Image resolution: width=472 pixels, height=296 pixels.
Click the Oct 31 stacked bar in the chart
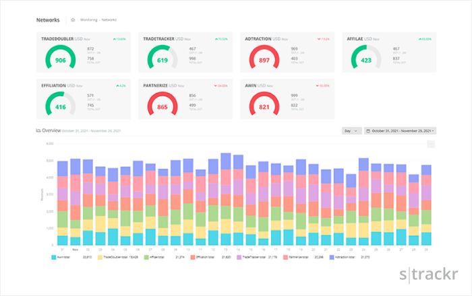62,203
